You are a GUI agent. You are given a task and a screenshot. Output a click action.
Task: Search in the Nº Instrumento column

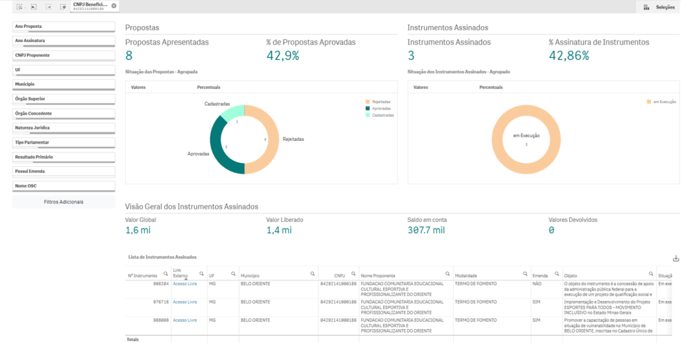point(166,274)
